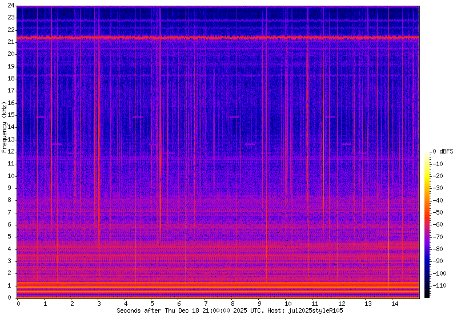Screen dimensions: 457x315
Task: Click the 12 kHz frequency axis label
Action: tap(11, 151)
